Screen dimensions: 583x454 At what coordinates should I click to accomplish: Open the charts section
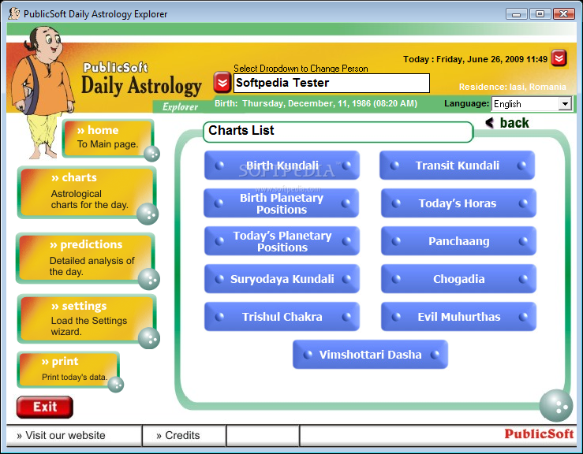point(87,192)
